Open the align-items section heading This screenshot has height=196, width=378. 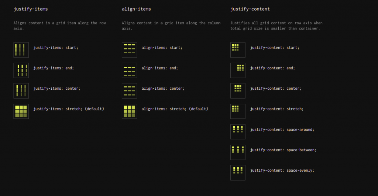pos(136,9)
